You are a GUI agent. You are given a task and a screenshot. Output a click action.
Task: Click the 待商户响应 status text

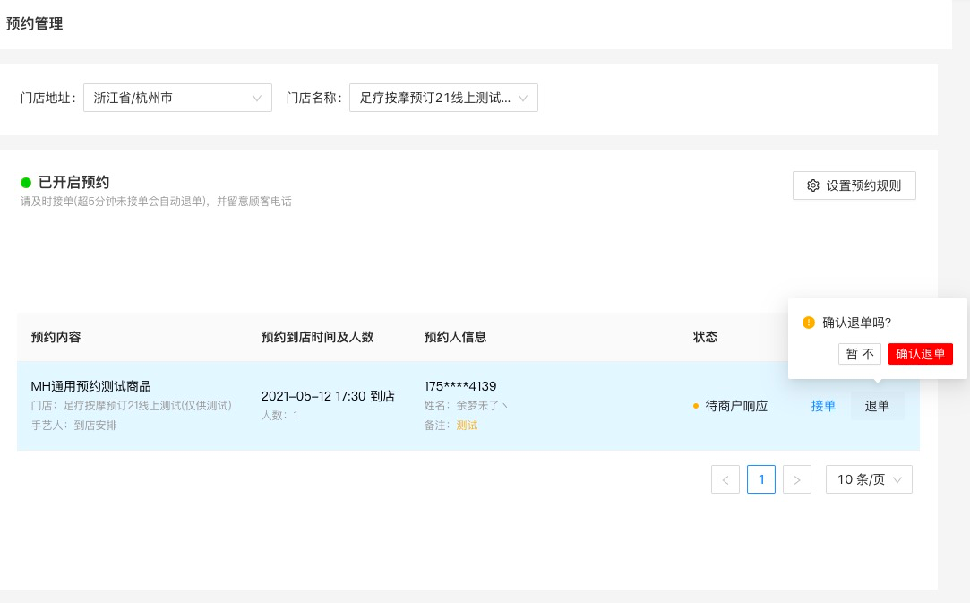(736, 406)
